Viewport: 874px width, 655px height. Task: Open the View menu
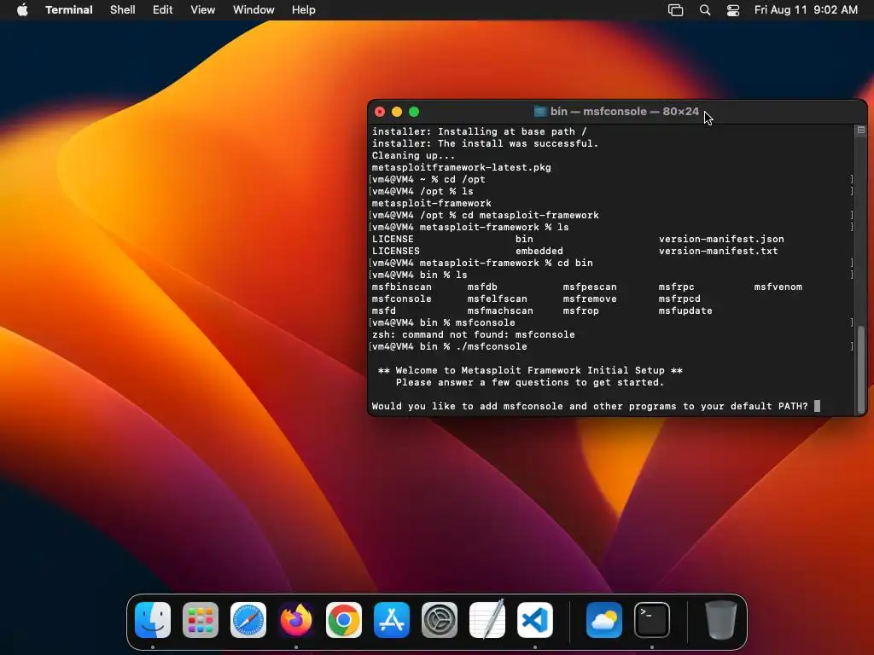coord(203,10)
